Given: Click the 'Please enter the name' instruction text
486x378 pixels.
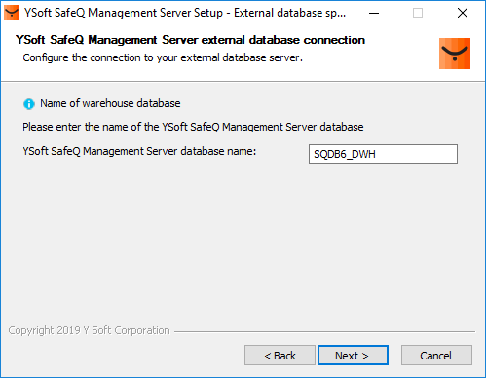Looking at the screenshot, I should [193, 127].
